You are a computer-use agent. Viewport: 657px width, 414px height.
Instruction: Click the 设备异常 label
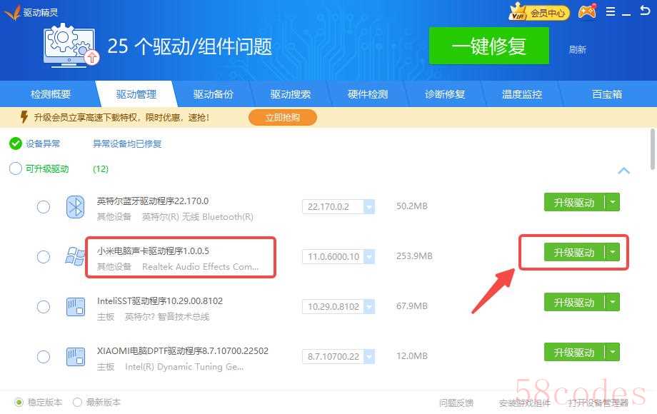pyautogui.click(x=43, y=144)
